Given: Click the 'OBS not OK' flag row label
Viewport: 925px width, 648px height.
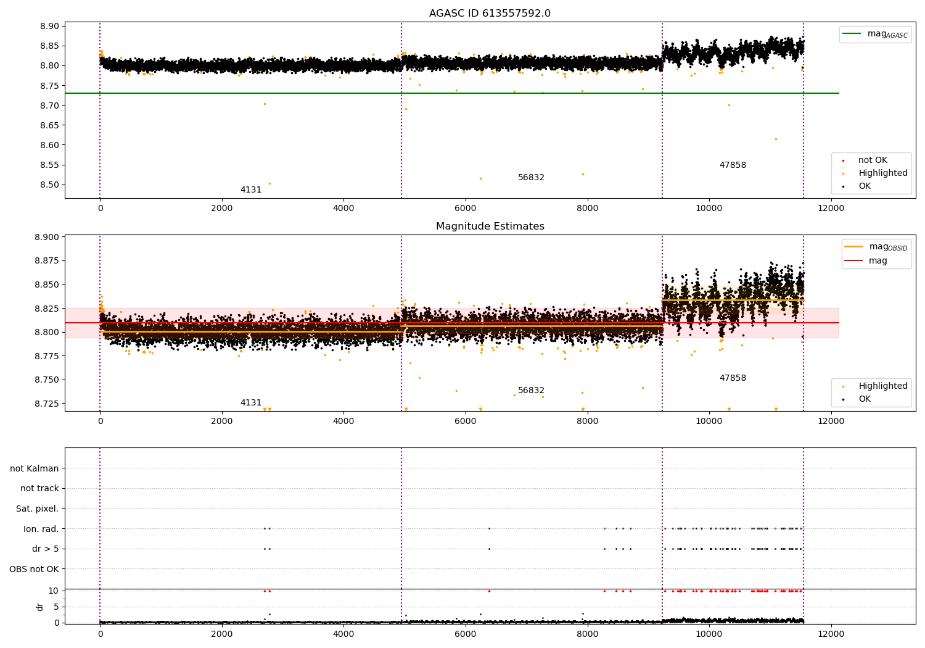Looking at the screenshot, I should pos(35,569).
